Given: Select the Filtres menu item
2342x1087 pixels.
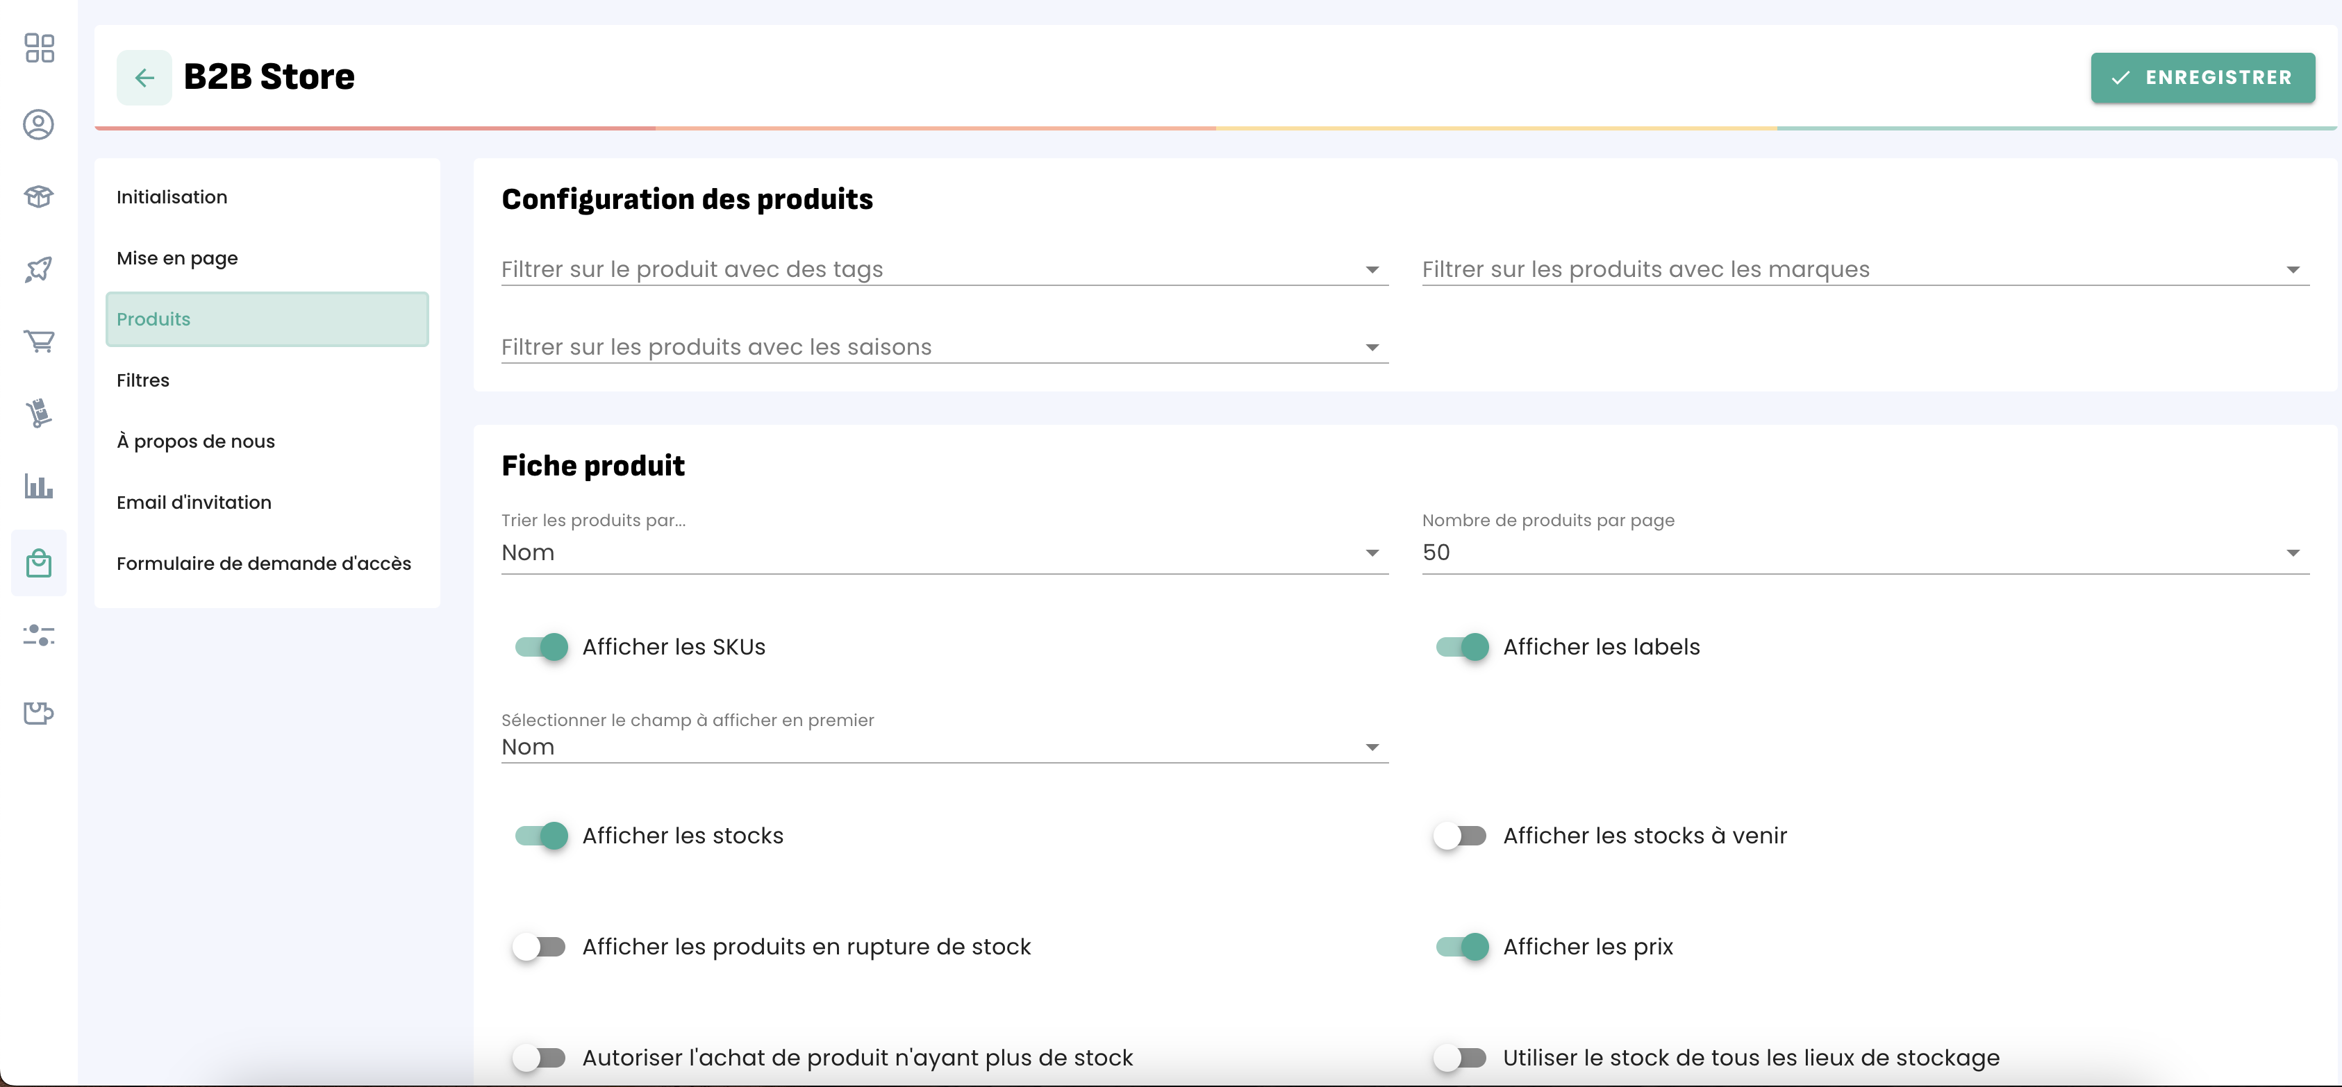Looking at the screenshot, I should [x=143, y=380].
